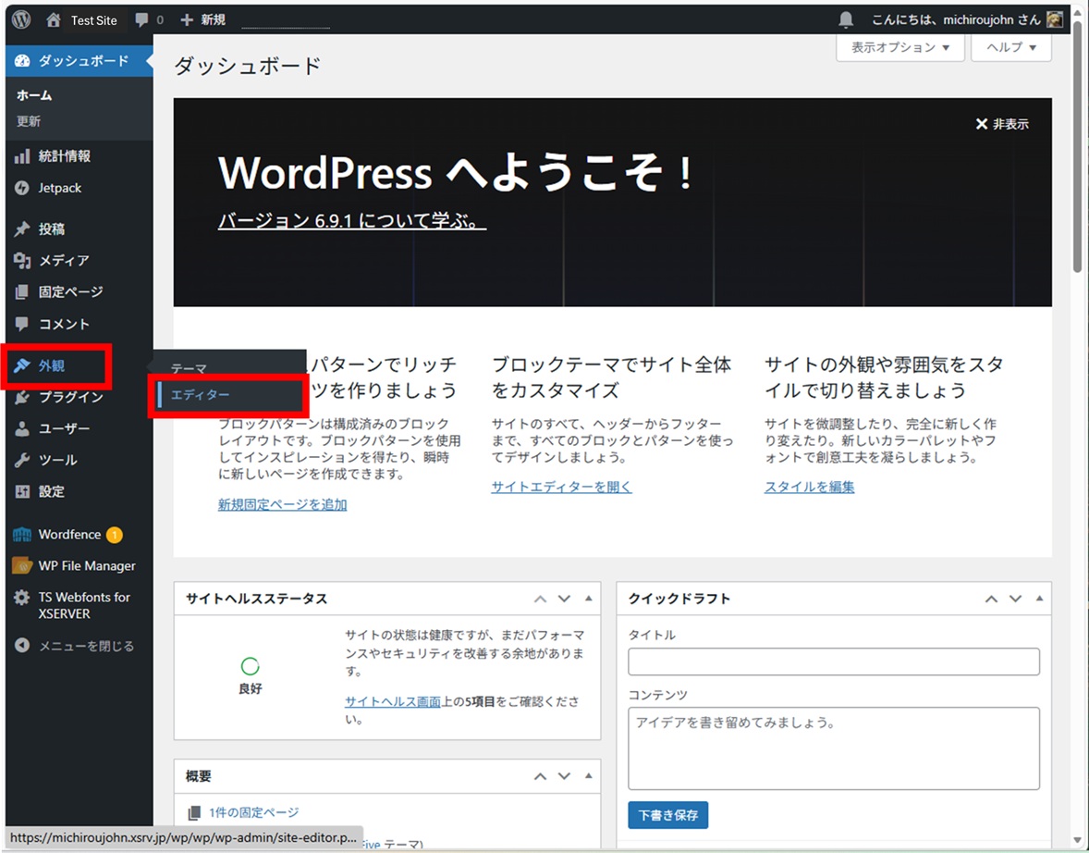This screenshot has height=853, width=1089.
Task: Open the ヘルプ help dropdown
Action: point(1010,47)
